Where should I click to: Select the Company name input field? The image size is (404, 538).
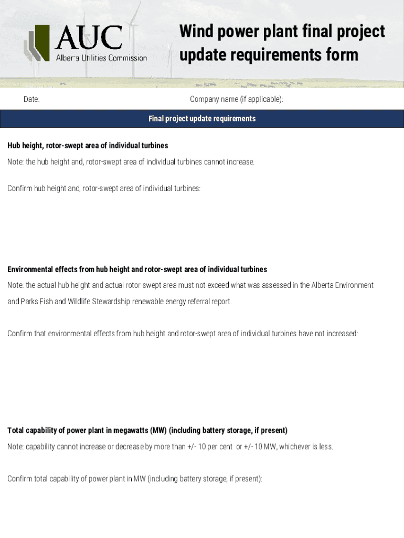coord(341,99)
